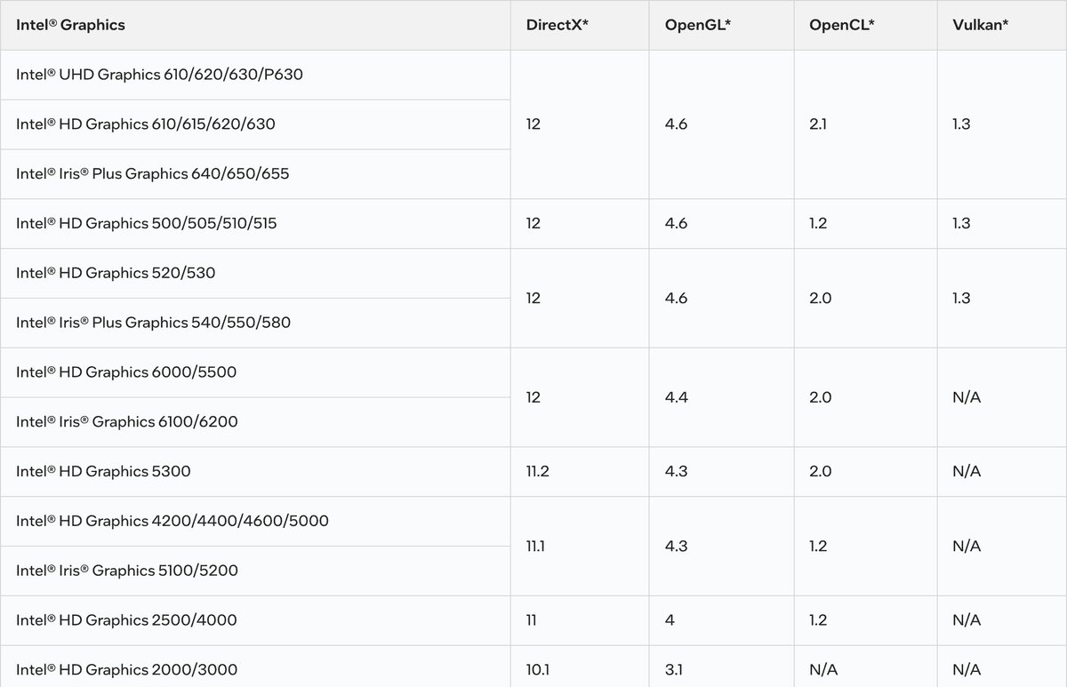Viewport: 1067px width, 687px height.
Task: Click "Intel® HD Graphics 4200/4400/4600/5000" row name
Action: pyautogui.click(x=172, y=521)
